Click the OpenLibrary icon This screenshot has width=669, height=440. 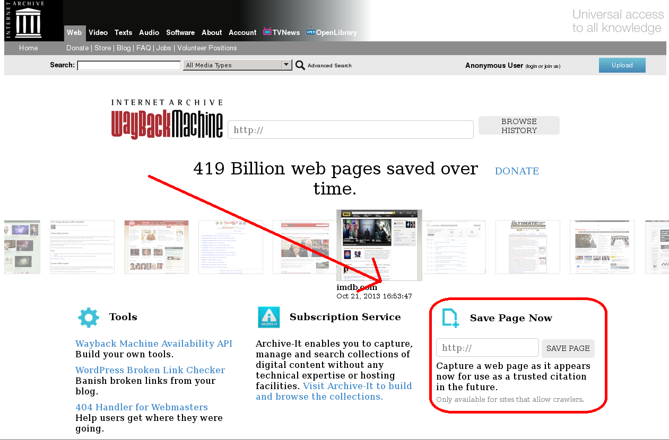pos(310,32)
